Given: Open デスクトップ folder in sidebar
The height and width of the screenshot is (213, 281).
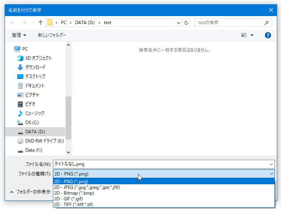Looking at the screenshot, I should (31, 77).
